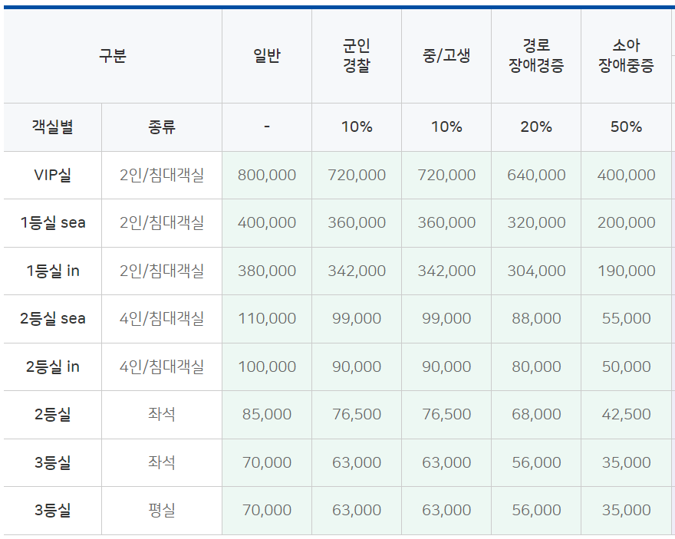675x539 pixels.
Task: Click the 소아 장애중증 column header
Action: point(625,54)
